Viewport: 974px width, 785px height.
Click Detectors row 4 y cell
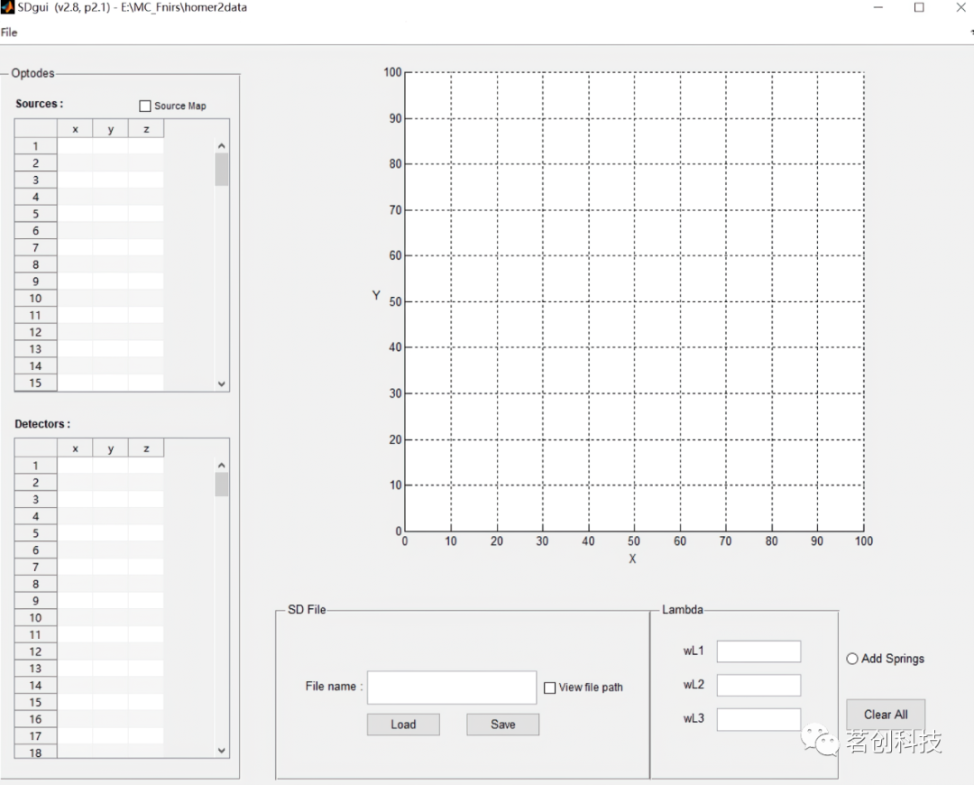point(111,516)
